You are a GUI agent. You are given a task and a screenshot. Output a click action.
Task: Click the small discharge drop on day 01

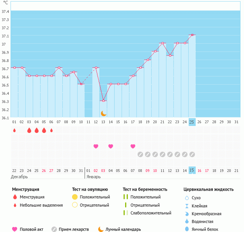(x=14, y=130)
